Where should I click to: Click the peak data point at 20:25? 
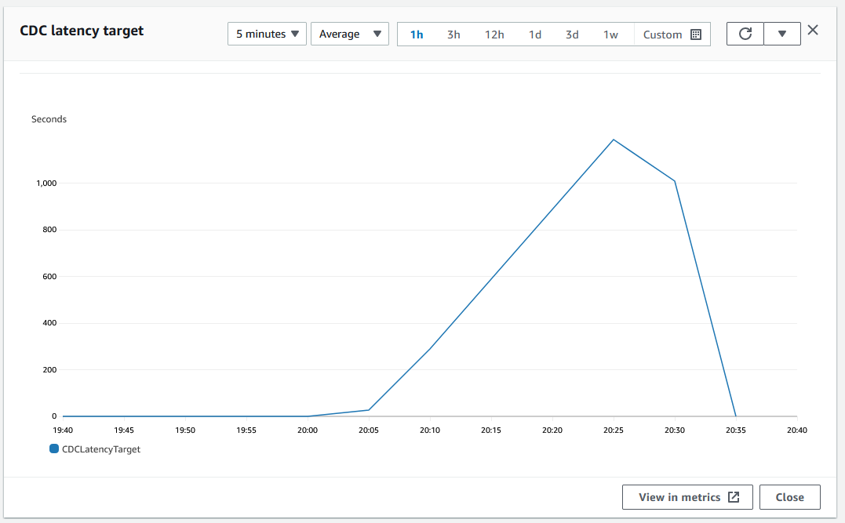pos(614,140)
